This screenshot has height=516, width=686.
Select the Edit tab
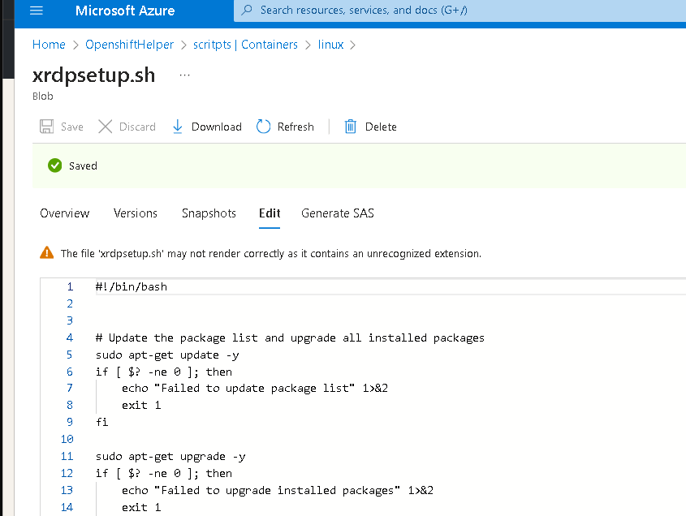(270, 213)
